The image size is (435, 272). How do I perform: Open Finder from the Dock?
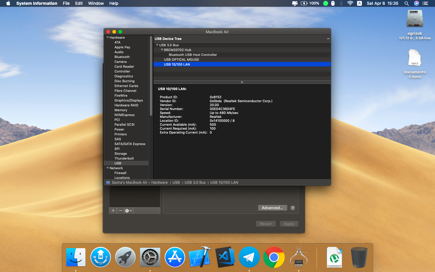76,257
